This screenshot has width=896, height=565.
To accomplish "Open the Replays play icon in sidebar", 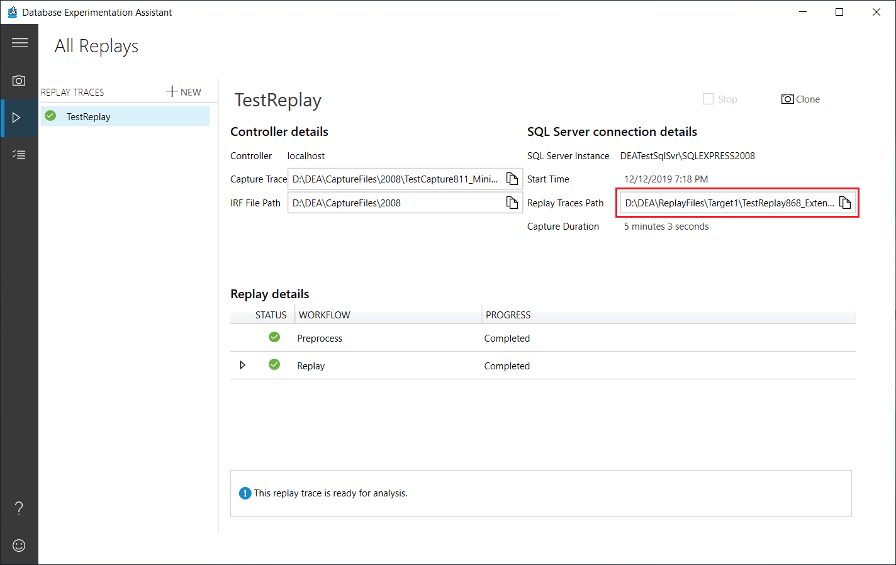I will [x=17, y=118].
